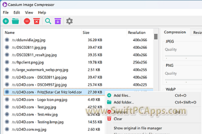
Task: Click size value 27.30 KB in selected row
Action: pos(95,92)
